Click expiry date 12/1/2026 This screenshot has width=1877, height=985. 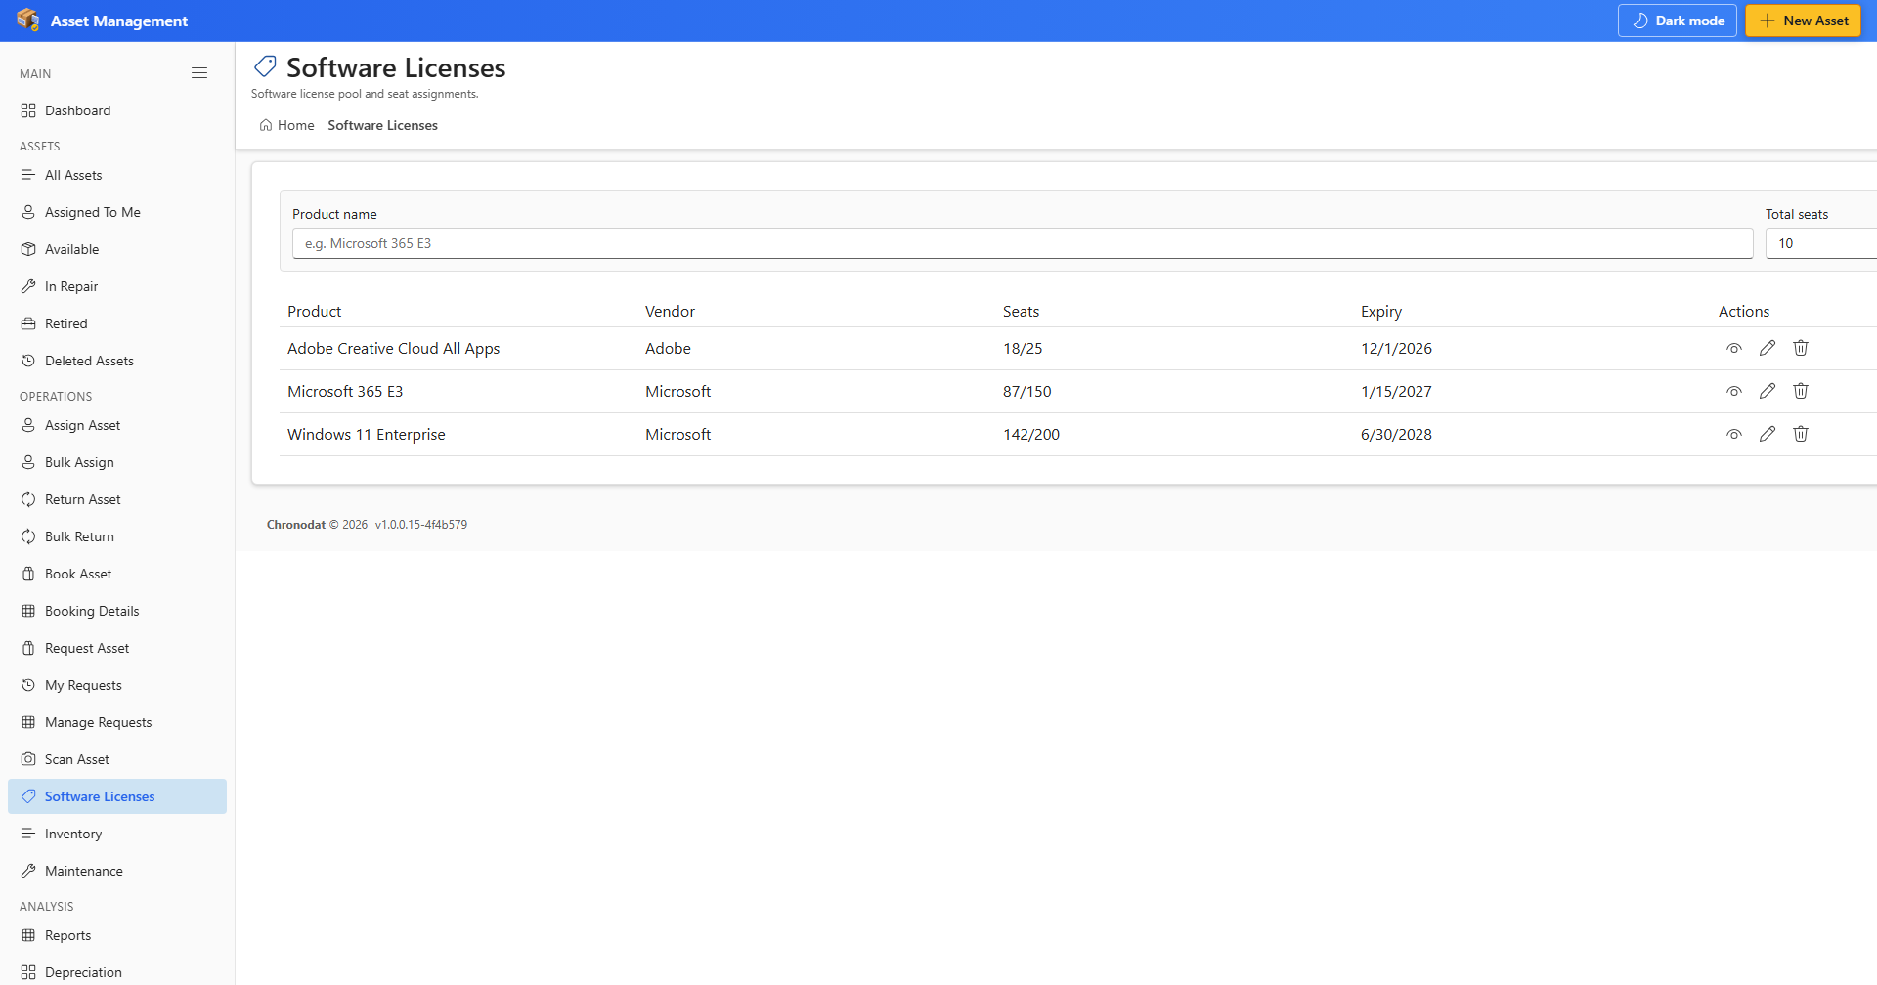pos(1396,349)
